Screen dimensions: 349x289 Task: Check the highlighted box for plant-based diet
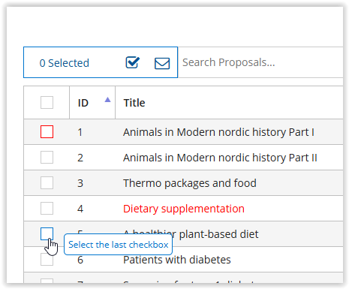47,233
